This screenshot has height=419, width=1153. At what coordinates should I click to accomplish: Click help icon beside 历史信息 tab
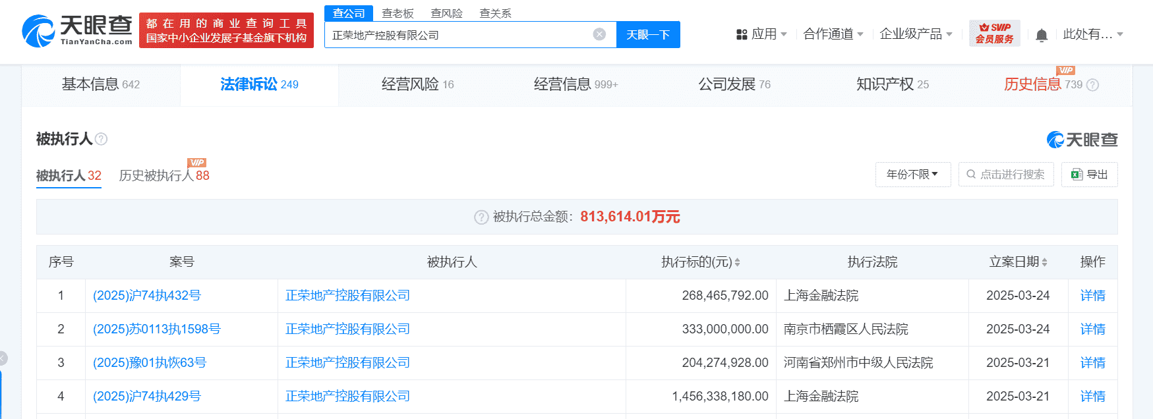[1092, 85]
